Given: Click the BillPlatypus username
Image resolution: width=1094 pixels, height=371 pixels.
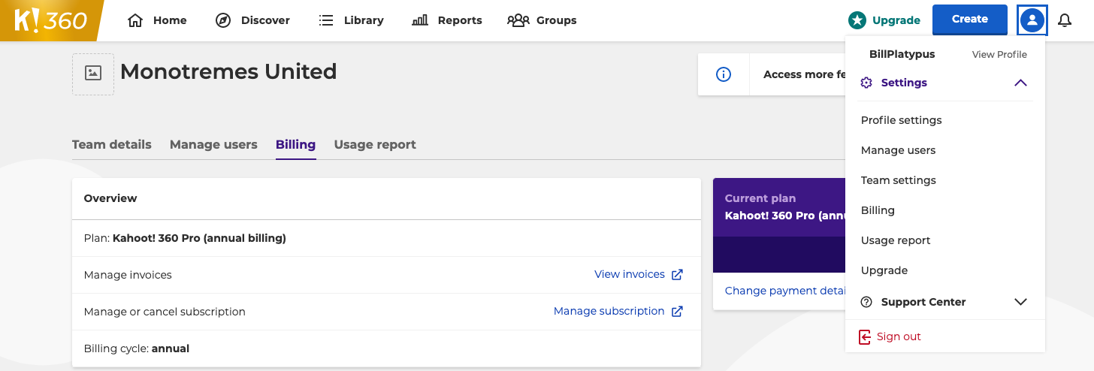Looking at the screenshot, I should click(x=902, y=54).
